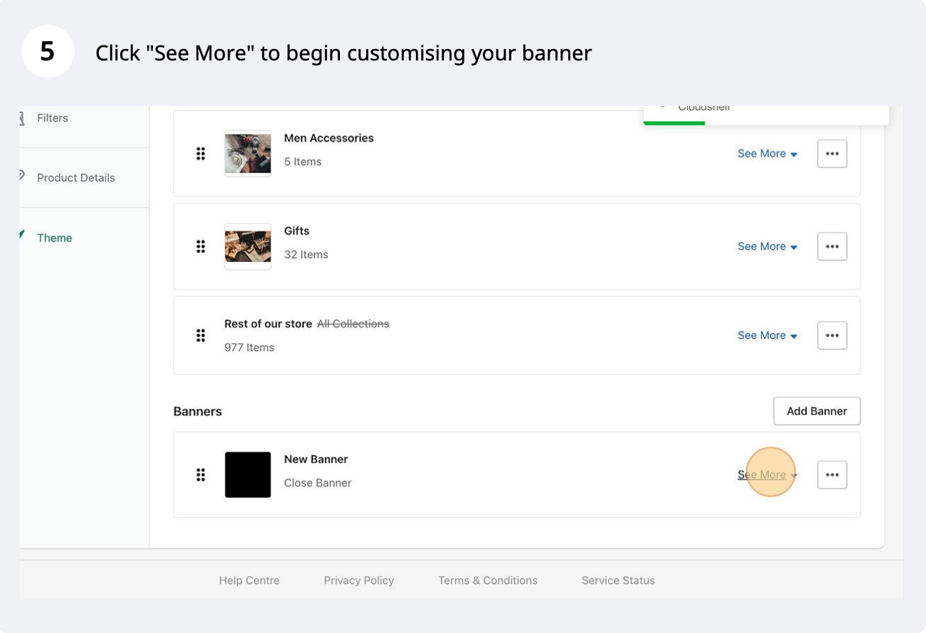Viewport: 926px width, 633px height.
Task: Click the "5 Items" count text
Action: [x=303, y=161]
